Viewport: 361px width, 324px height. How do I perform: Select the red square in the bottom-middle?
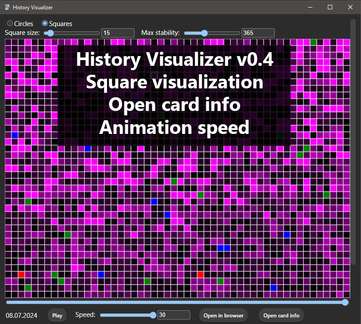(x=200, y=274)
